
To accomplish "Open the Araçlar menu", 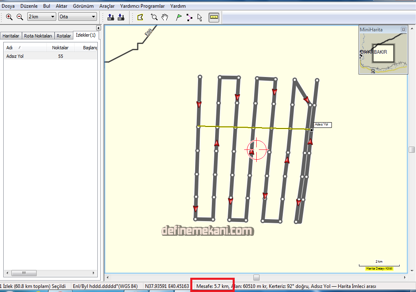I will click(x=107, y=6).
